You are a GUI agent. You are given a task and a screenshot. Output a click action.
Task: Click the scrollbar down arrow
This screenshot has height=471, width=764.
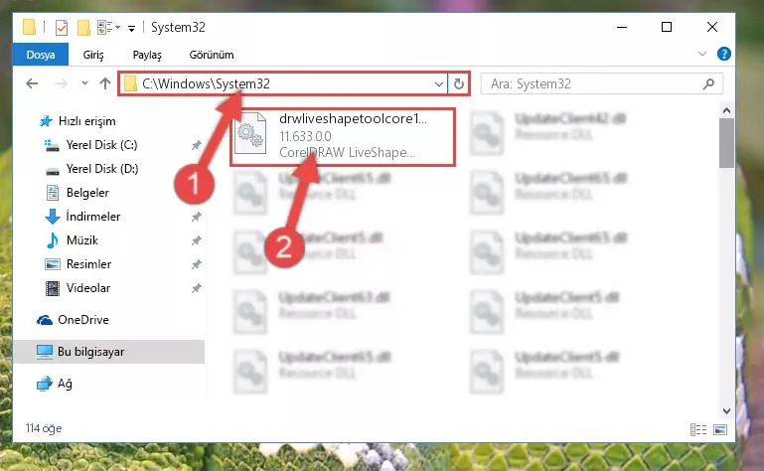coord(726,410)
